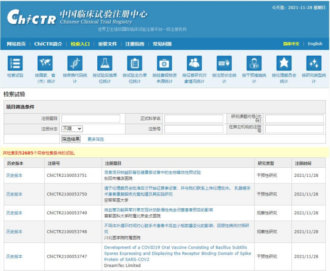Expand the 注册状态 dropdown
Image resolution: width=330 pixels, height=271 pixels.
point(72,129)
